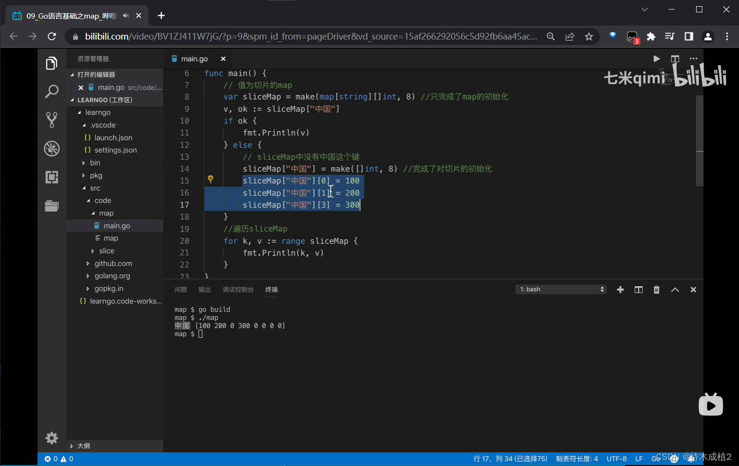Bookmark this page with star icon
The height and width of the screenshot is (466, 739).
589,37
